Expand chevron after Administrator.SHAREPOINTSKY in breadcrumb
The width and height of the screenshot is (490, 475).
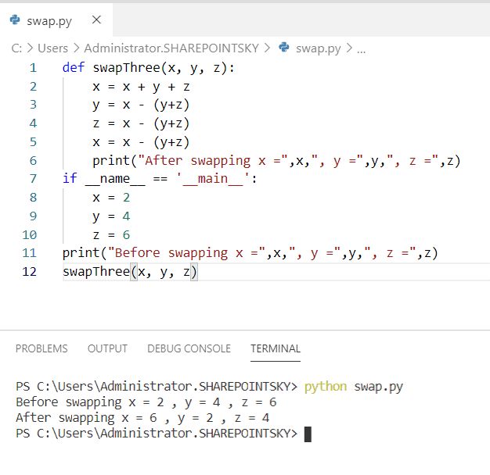(267, 48)
